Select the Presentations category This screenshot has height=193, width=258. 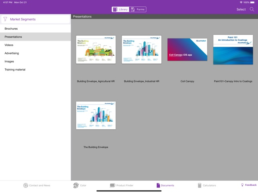pos(35,37)
